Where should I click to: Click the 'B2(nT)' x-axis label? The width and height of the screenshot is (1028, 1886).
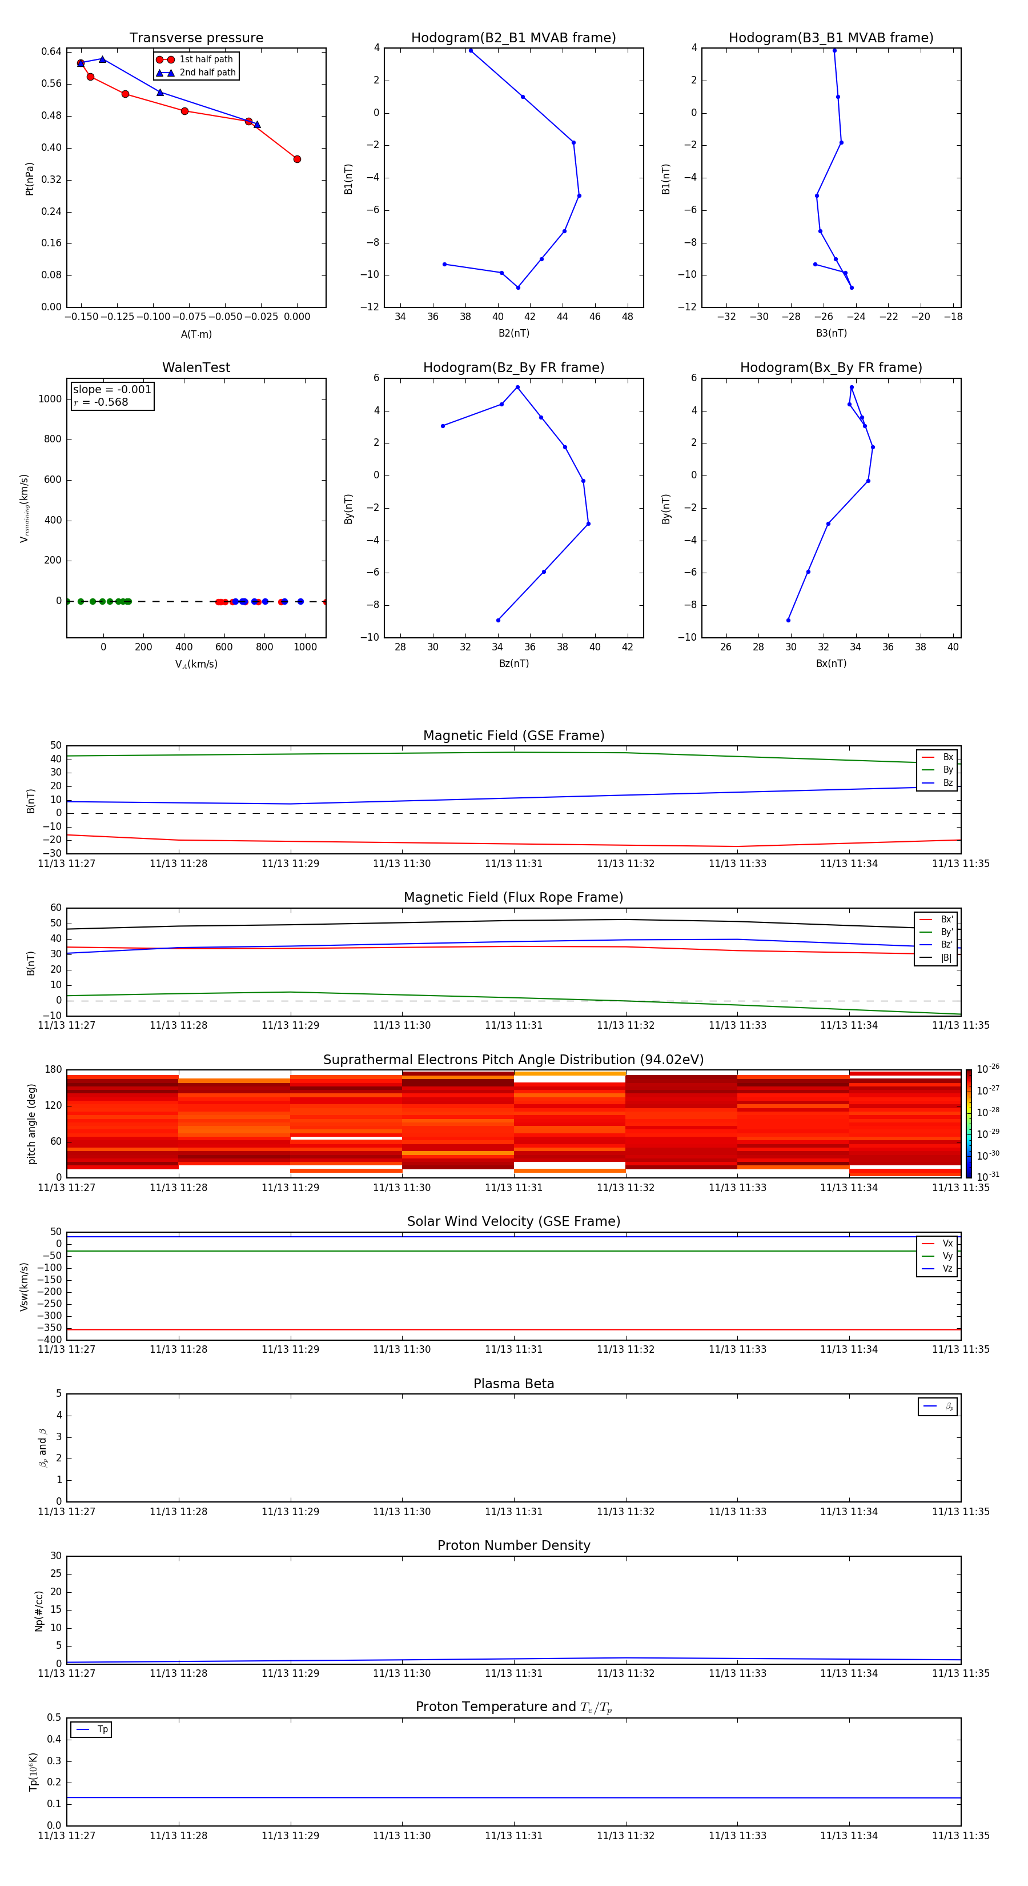[513, 333]
